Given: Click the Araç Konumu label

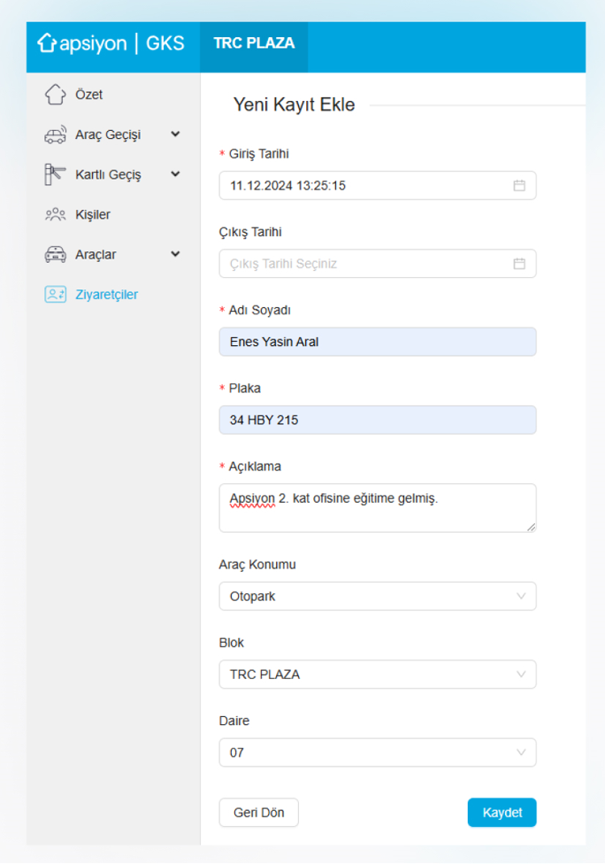Looking at the screenshot, I should point(257,565).
